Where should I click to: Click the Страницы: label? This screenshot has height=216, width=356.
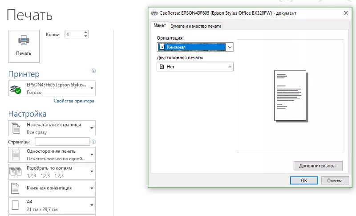click(x=19, y=142)
